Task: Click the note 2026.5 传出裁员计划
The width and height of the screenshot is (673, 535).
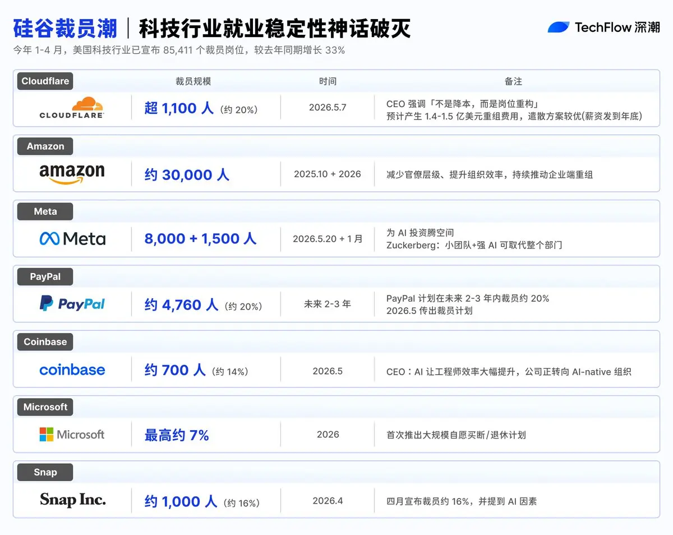Action: (x=430, y=311)
